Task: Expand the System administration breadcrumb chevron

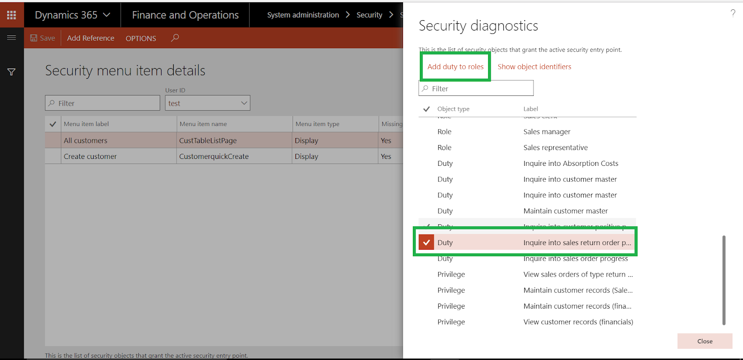Action: tap(348, 15)
